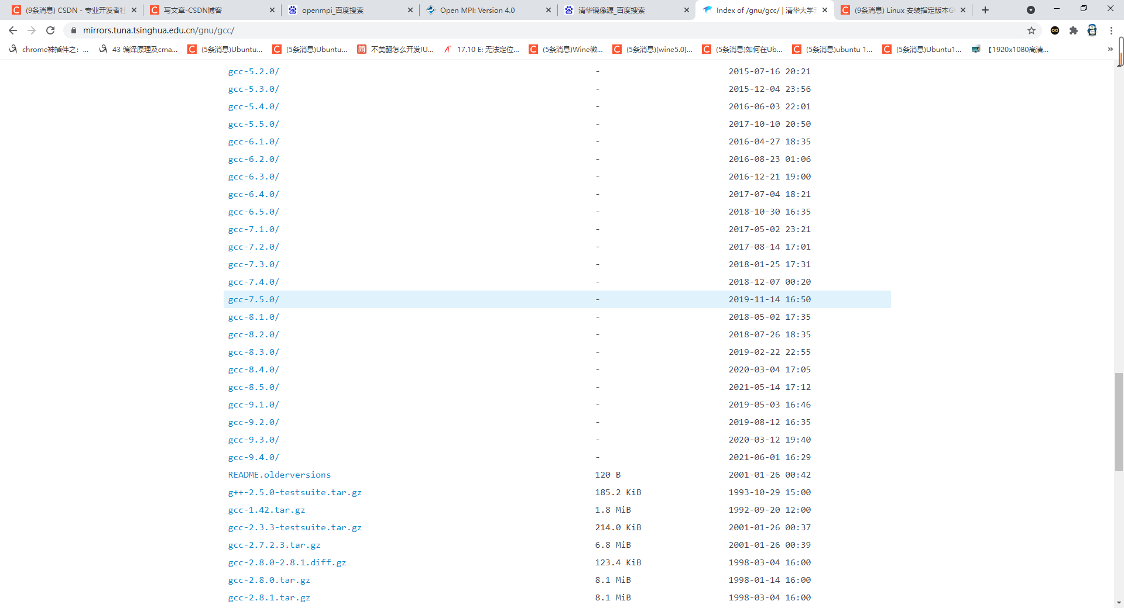Screen dimensions: 1124x608
Task: View site info via the padlock icon
Action: pos(74,30)
